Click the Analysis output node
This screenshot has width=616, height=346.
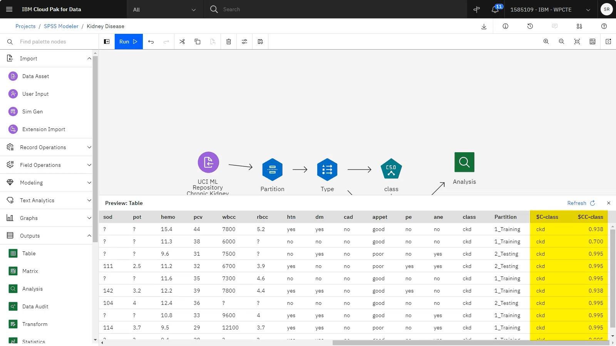[x=464, y=162]
